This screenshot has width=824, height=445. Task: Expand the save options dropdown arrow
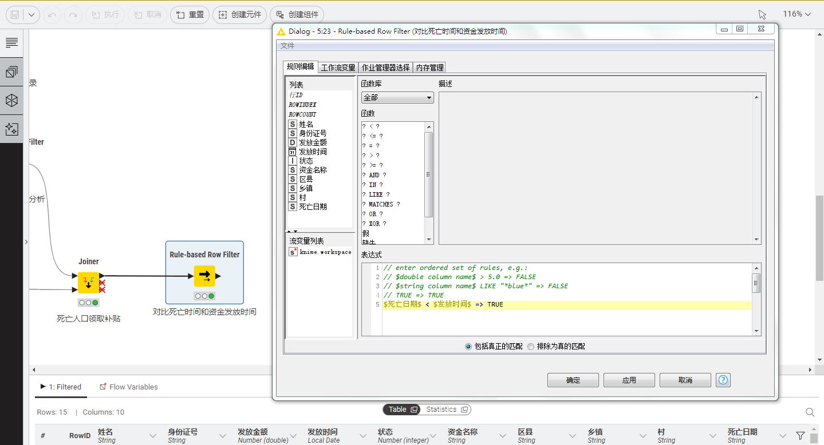(x=30, y=14)
